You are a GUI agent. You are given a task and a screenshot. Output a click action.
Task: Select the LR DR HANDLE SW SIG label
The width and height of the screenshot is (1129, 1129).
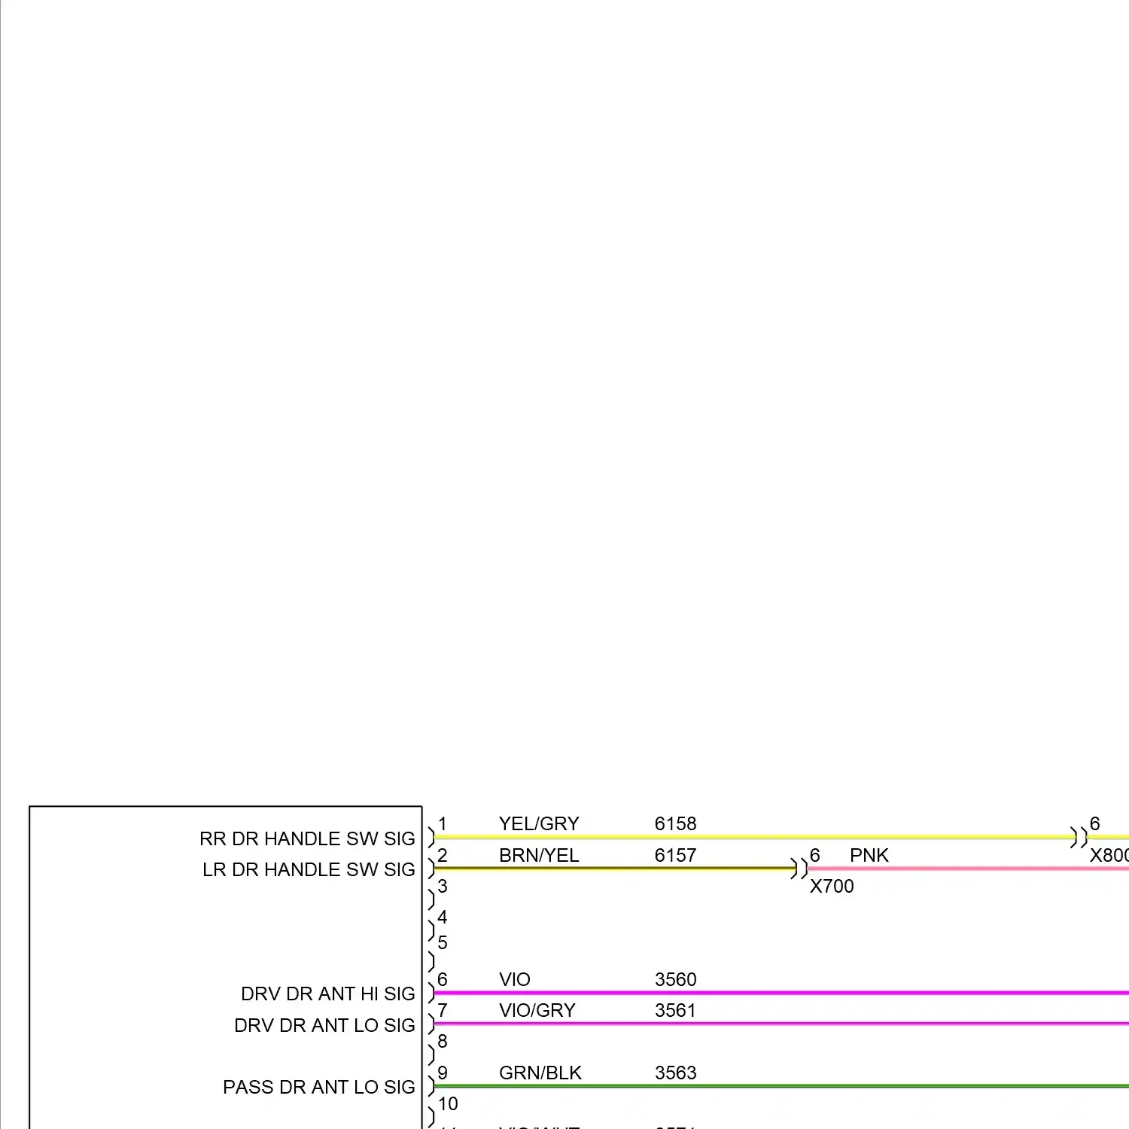tap(309, 869)
